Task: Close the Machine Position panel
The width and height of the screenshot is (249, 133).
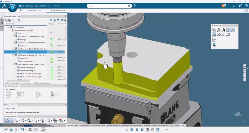Action: point(66,105)
